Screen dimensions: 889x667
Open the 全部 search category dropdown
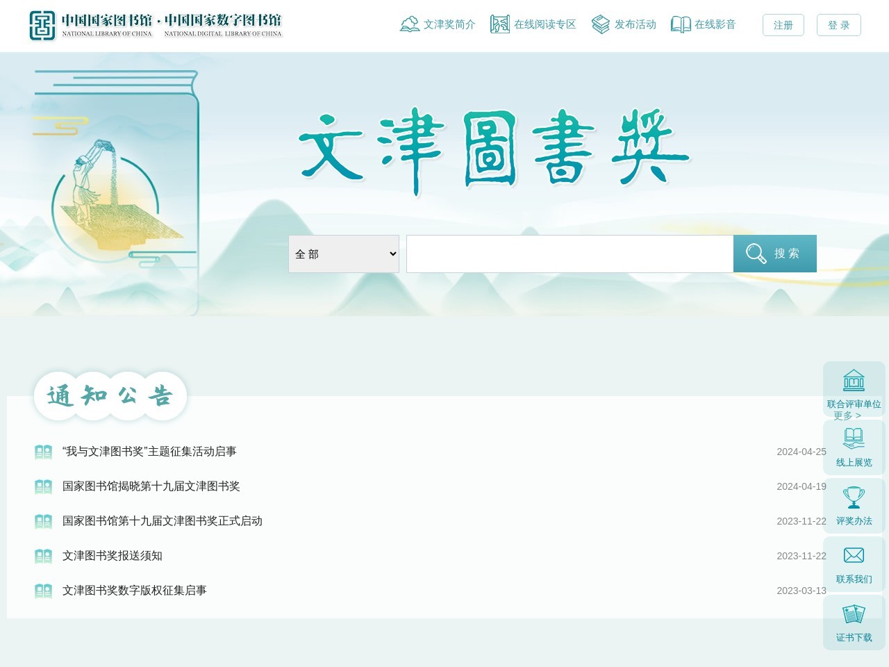tap(344, 254)
